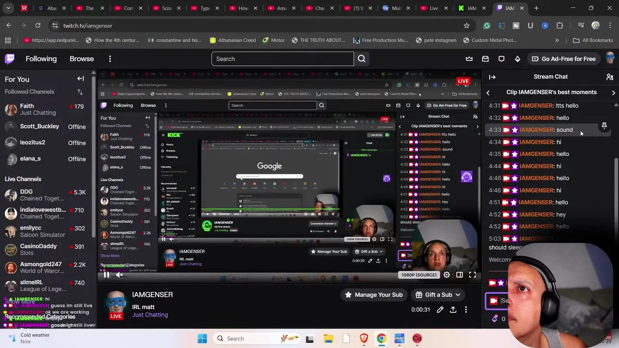Share the stream via share icon
The width and height of the screenshot is (619, 348).
click(x=453, y=309)
